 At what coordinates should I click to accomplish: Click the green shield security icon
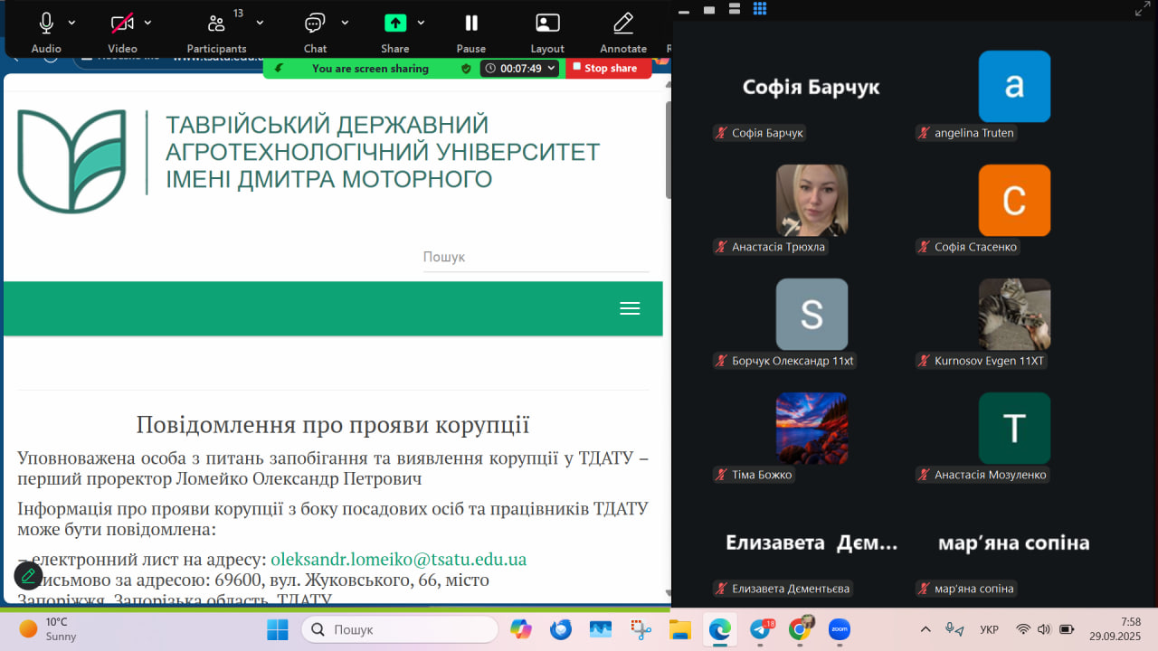tap(466, 69)
